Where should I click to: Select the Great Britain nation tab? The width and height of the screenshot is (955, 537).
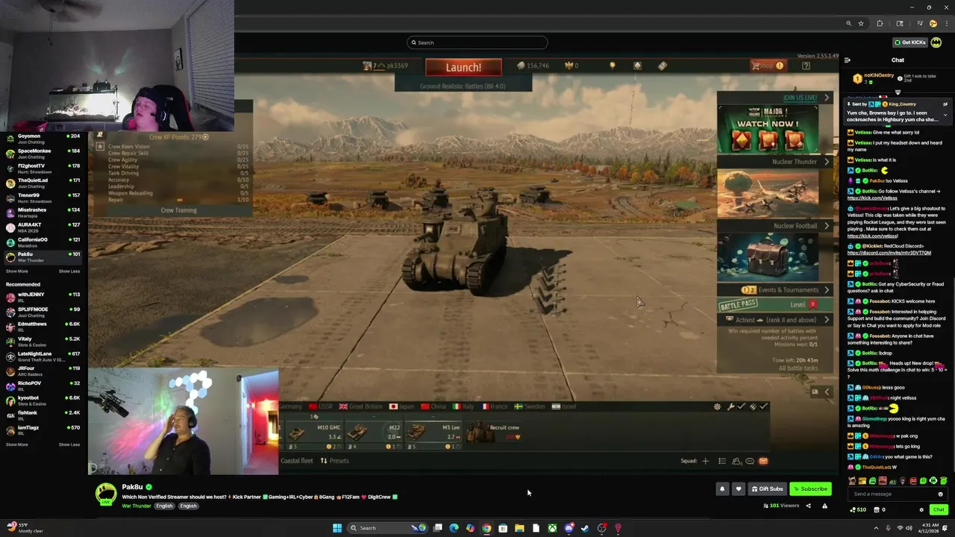tap(359, 406)
